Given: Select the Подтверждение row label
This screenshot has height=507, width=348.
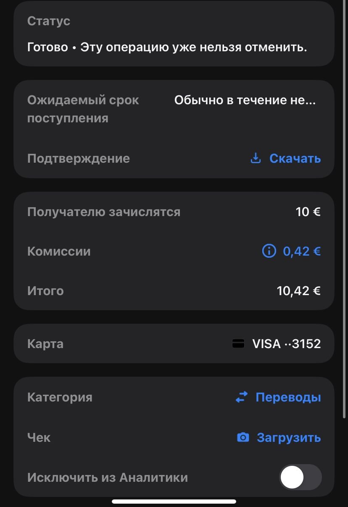Looking at the screenshot, I should [x=79, y=158].
